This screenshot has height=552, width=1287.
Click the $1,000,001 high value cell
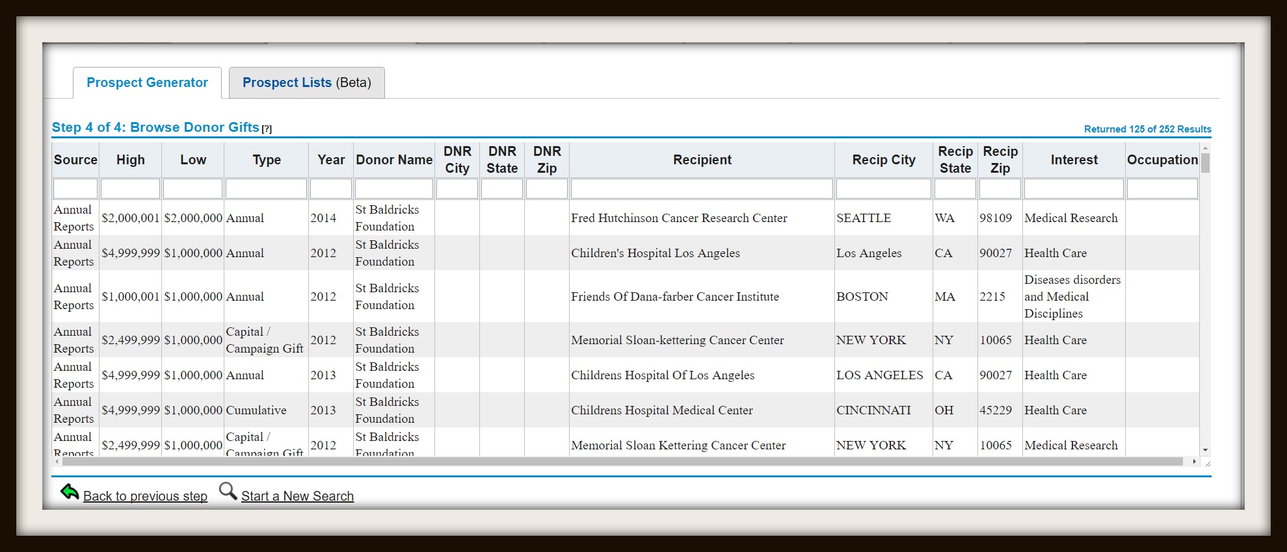click(131, 297)
